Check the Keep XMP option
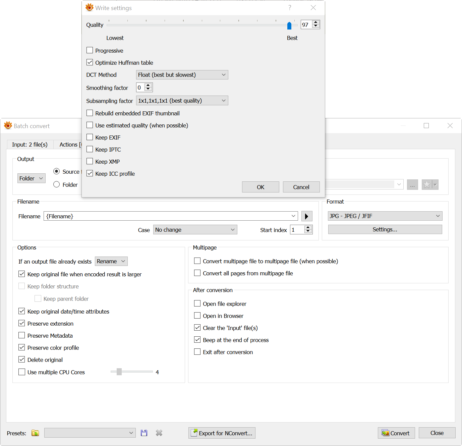This screenshot has width=462, height=446. [90, 161]
